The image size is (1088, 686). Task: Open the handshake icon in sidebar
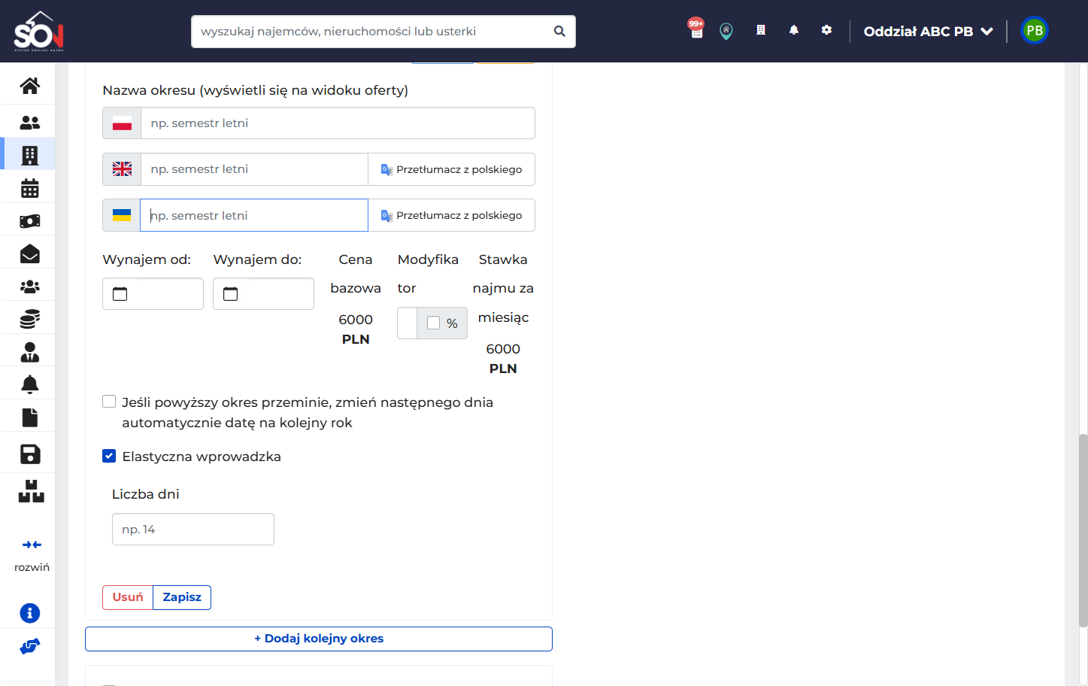pyautogui.click(x=30, y=646)
